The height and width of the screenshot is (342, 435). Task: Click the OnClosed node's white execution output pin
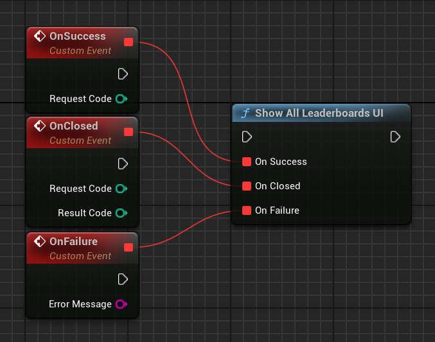coord(123,164)
